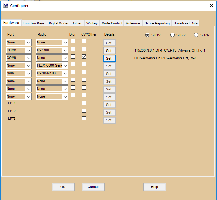
Task: Check CW/Other checkbox in the FLEX-6000 row
Action: (x=84, y=64)
